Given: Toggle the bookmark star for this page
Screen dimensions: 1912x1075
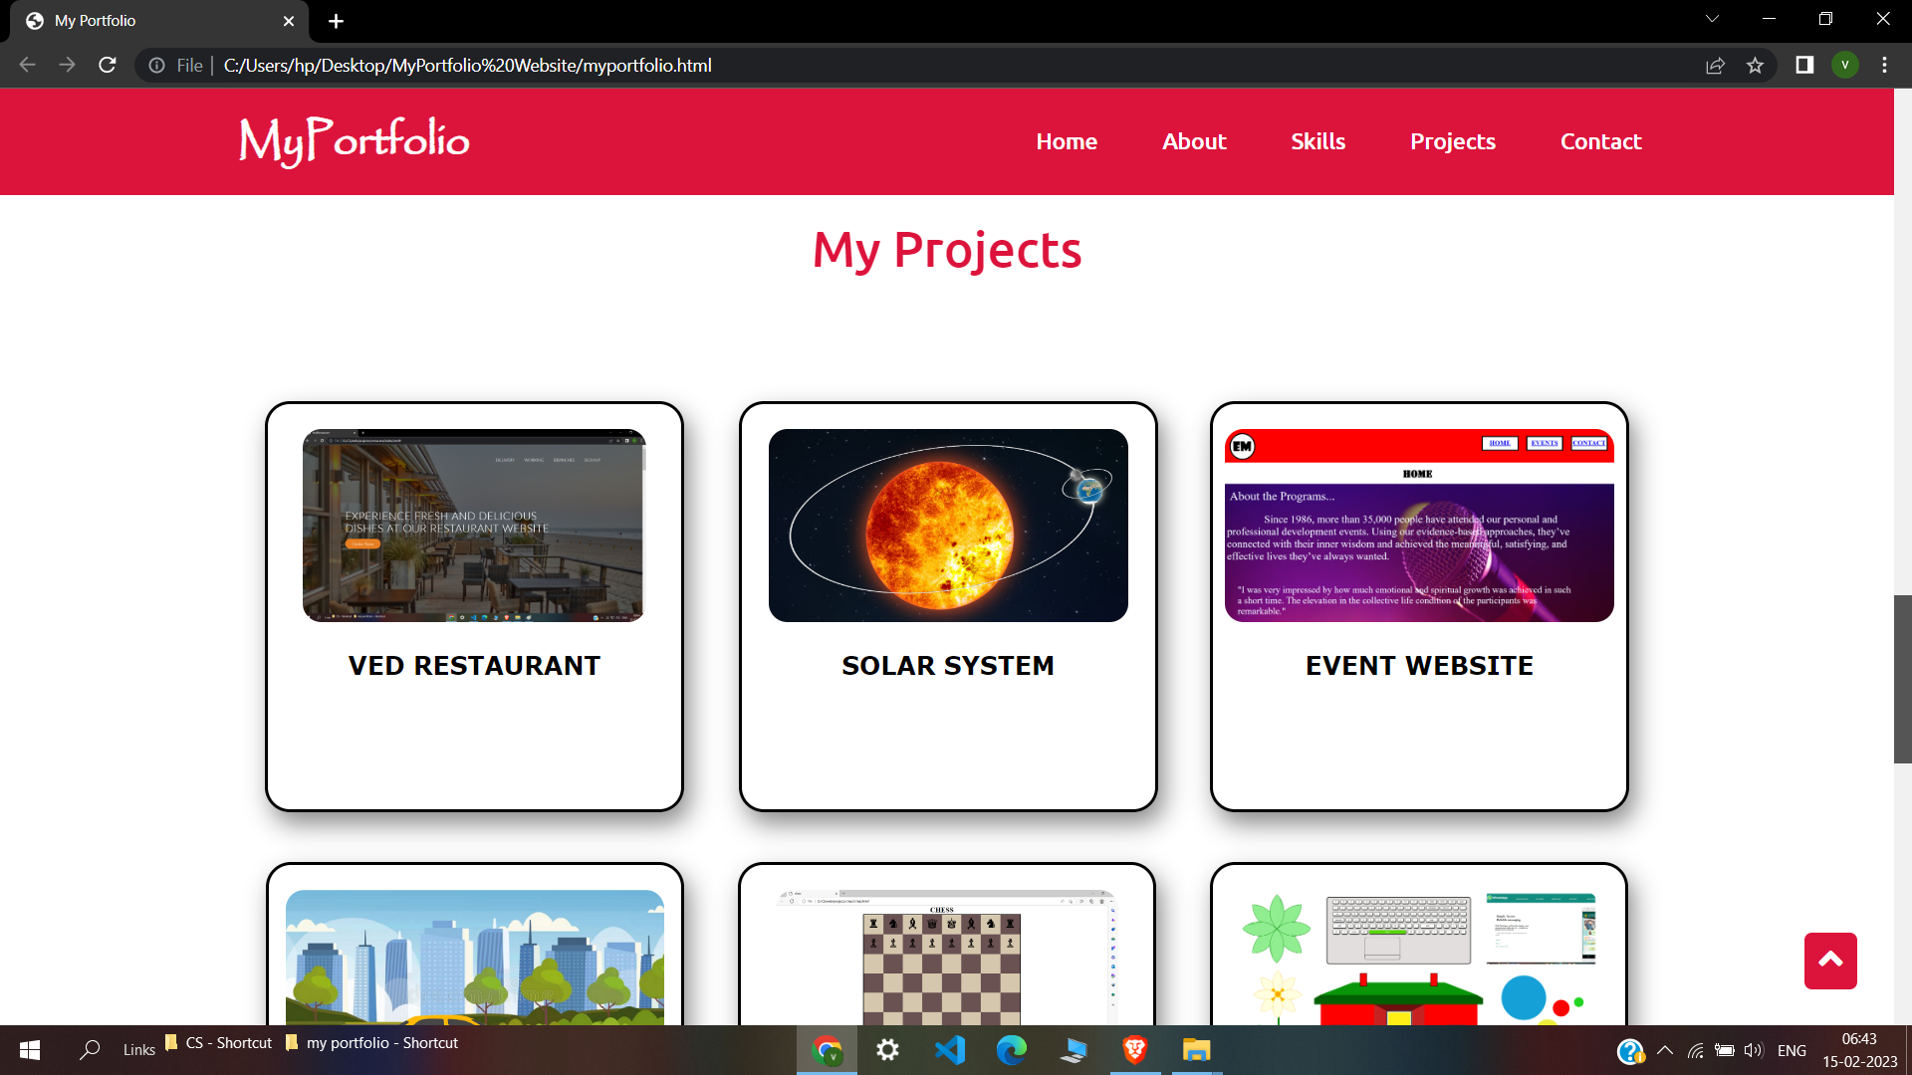Looking at the screenshot, I should click(x=1756, y=65).
